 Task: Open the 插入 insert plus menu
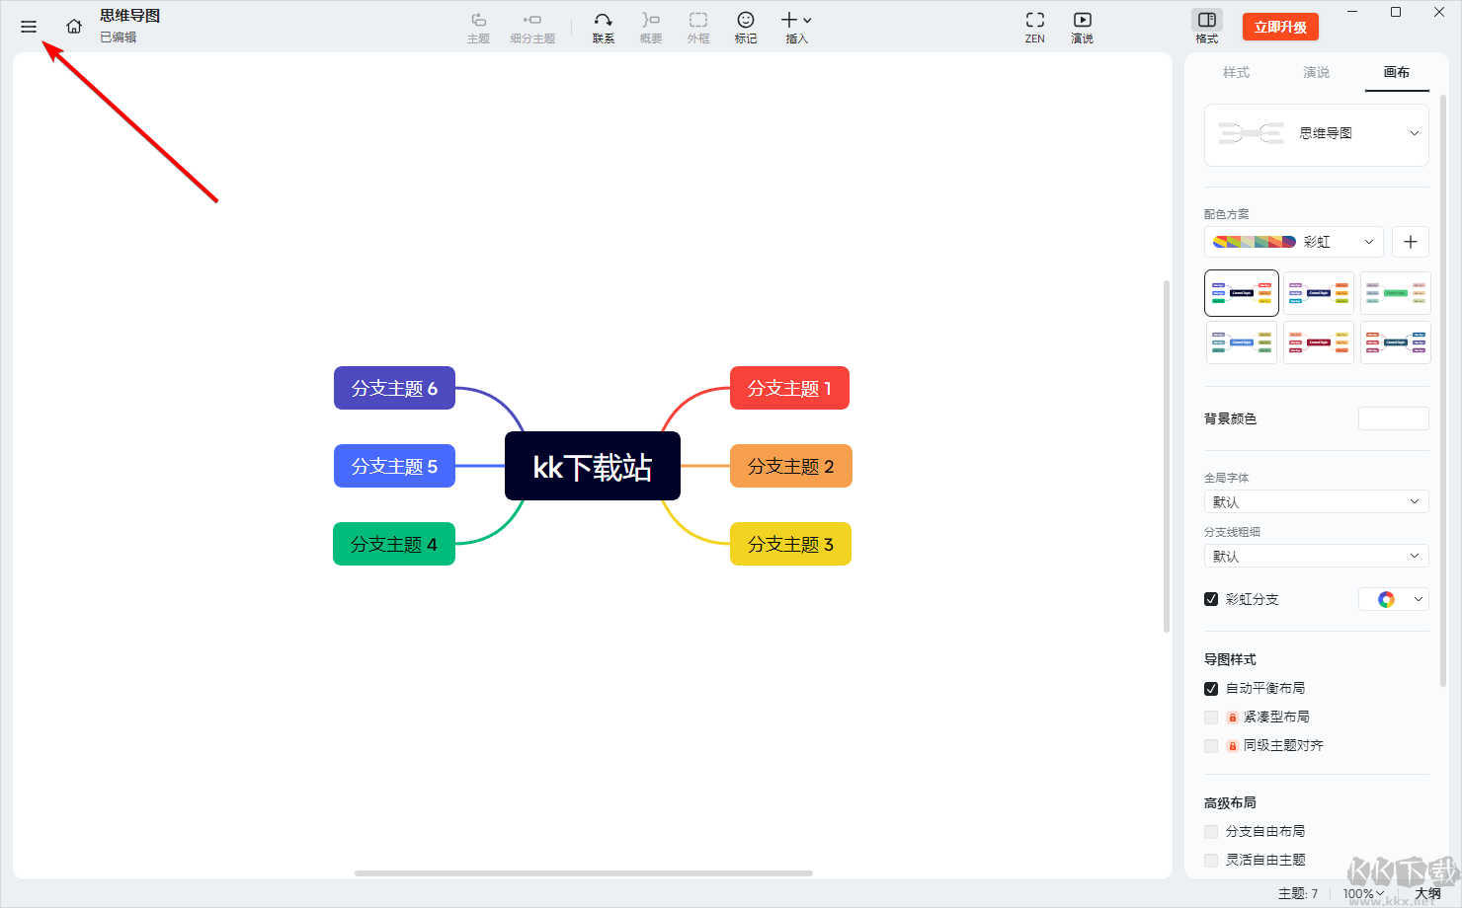[796, 28]
